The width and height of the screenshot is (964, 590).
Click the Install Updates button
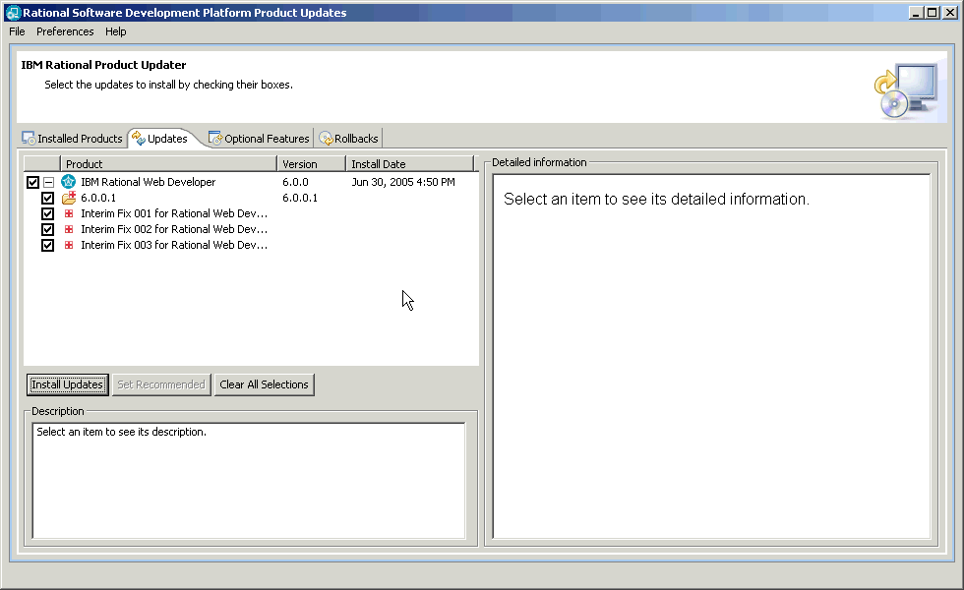coord(68,384)
